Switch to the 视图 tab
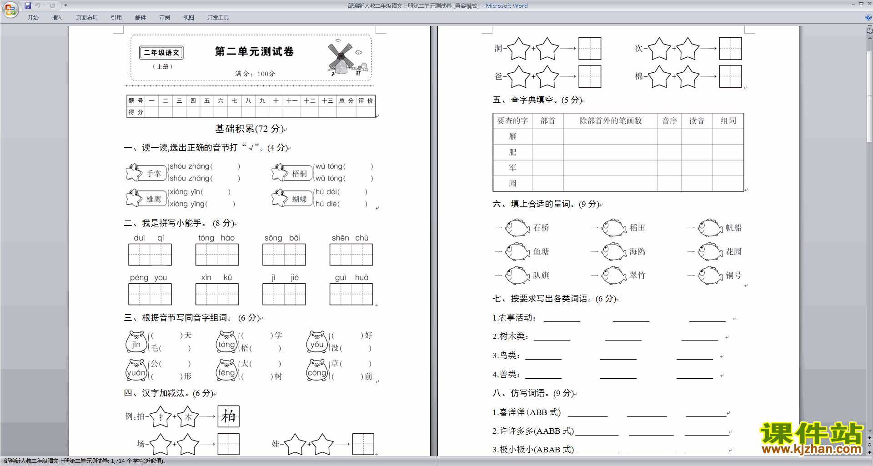The image size is (873, 466). [x=188, y=18]
